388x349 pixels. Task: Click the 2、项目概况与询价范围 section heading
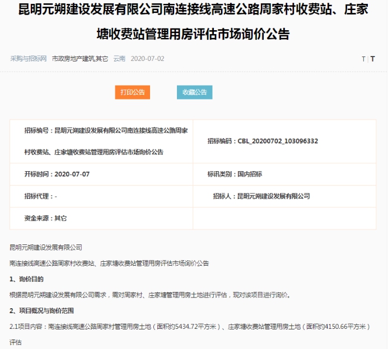(x=41, y=310)
